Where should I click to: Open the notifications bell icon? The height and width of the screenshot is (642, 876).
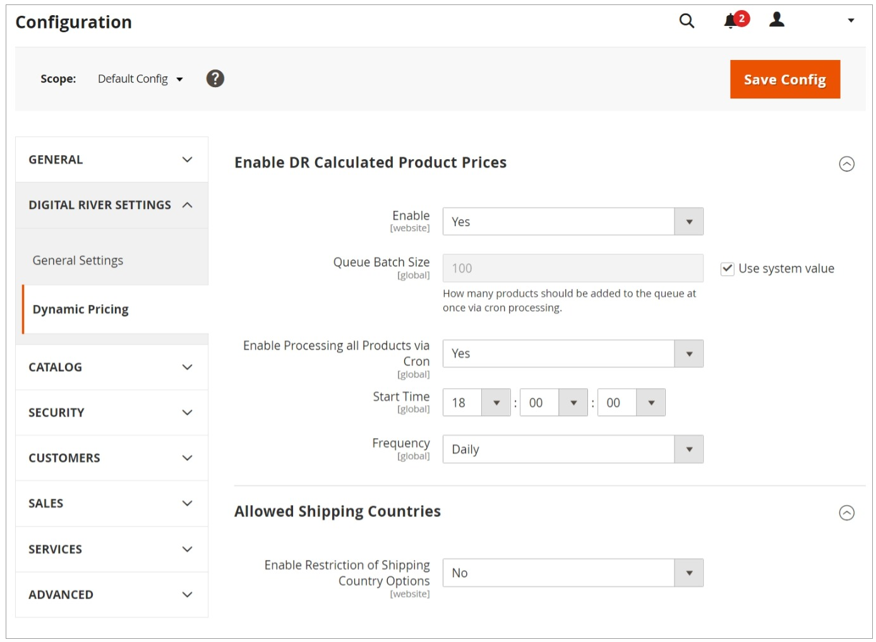click(731, 21)
